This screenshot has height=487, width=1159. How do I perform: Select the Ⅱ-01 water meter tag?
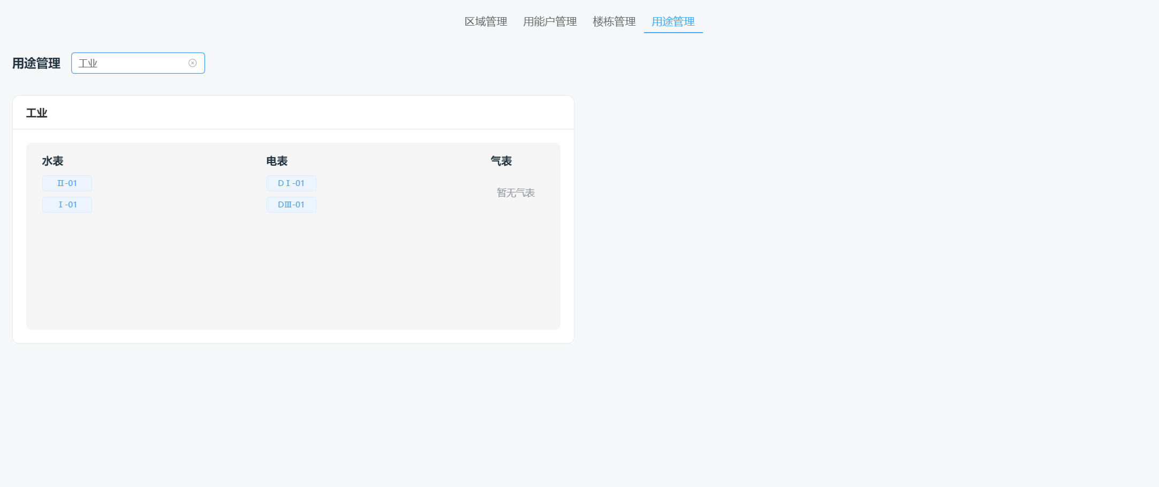tap(67, 183)
